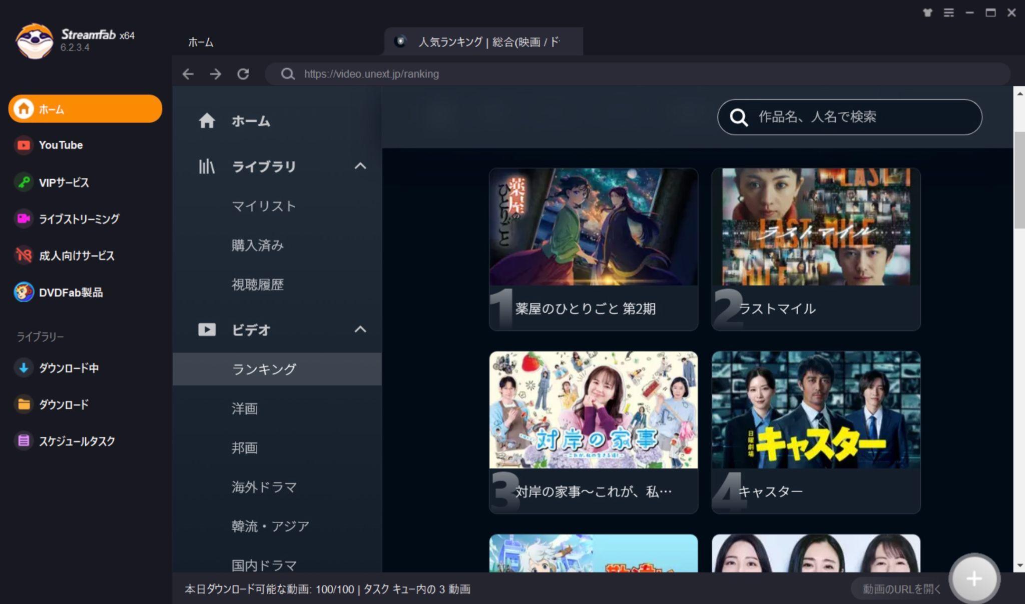Viewport: 1025px width, 604px height.
Task: Open 洋画 category
Action: (244, 408)
